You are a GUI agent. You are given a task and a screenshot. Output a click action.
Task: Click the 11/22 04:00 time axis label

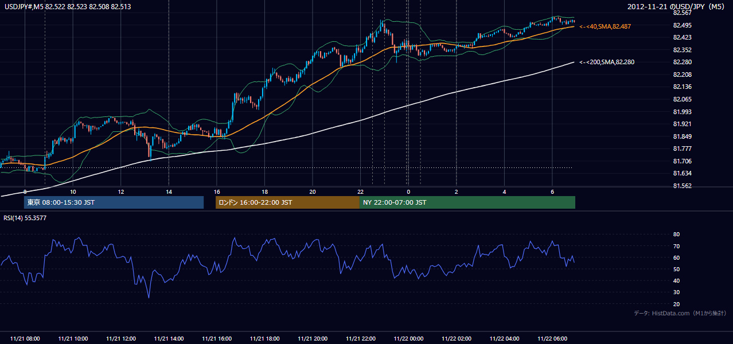click(x=504, y=339)
